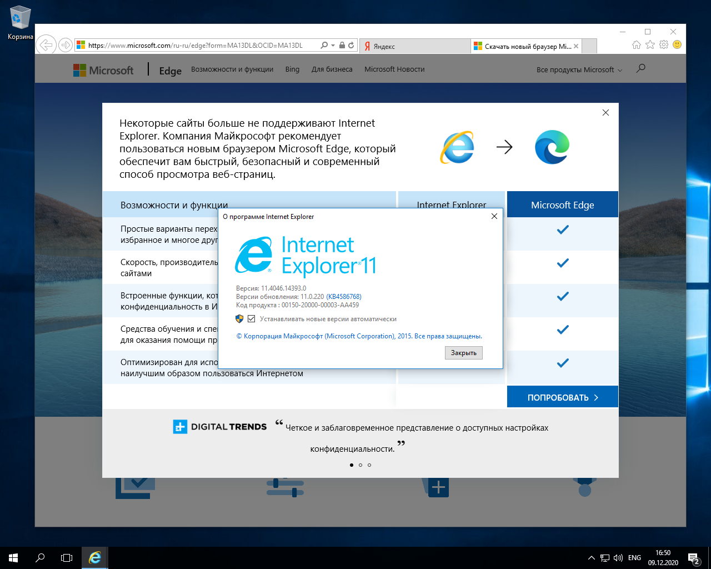This screenshot has height=569, width=711.
Task: Open Windows taskbar search
Action: click(40, 558)
